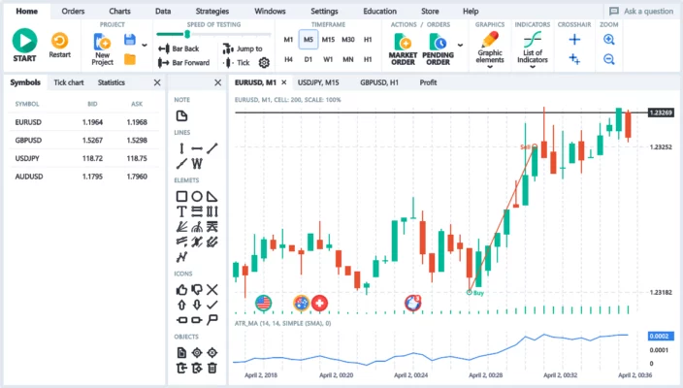Click Jump to button
683x388 pixels.
click(243, 48)
